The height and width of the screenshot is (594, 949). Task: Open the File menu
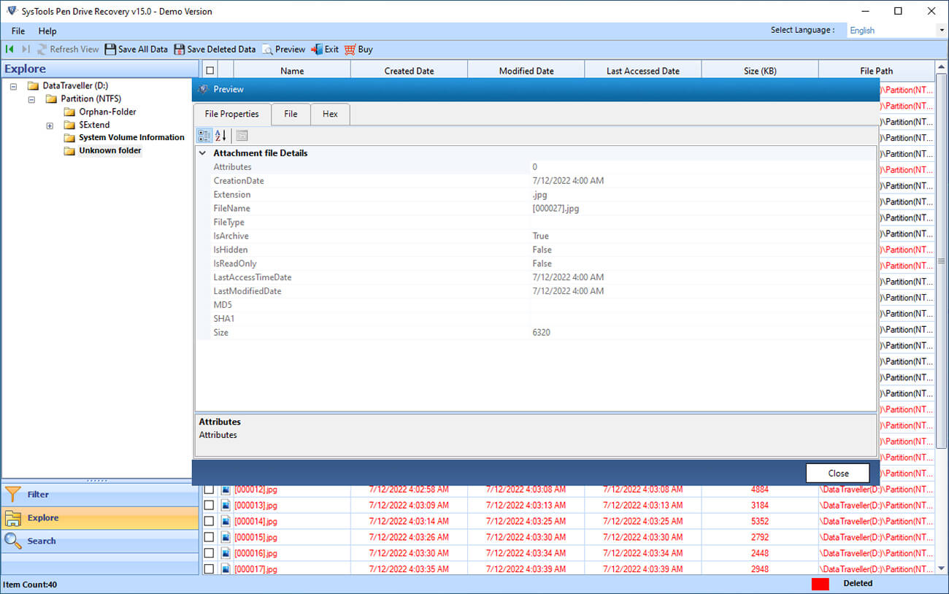[x=18, y=31]
